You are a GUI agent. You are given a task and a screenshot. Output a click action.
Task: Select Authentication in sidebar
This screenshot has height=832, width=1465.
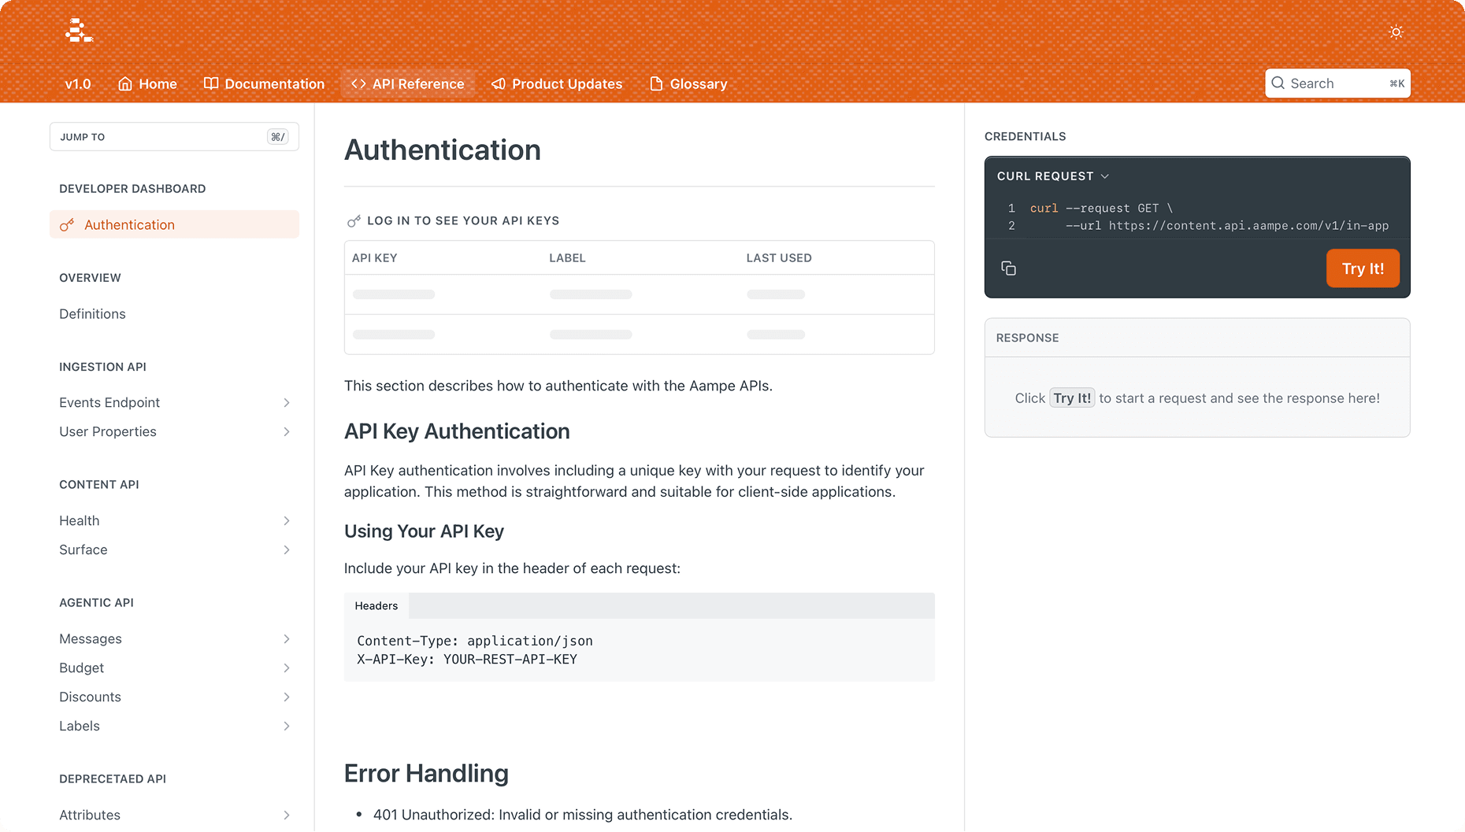tap(174, 224)
